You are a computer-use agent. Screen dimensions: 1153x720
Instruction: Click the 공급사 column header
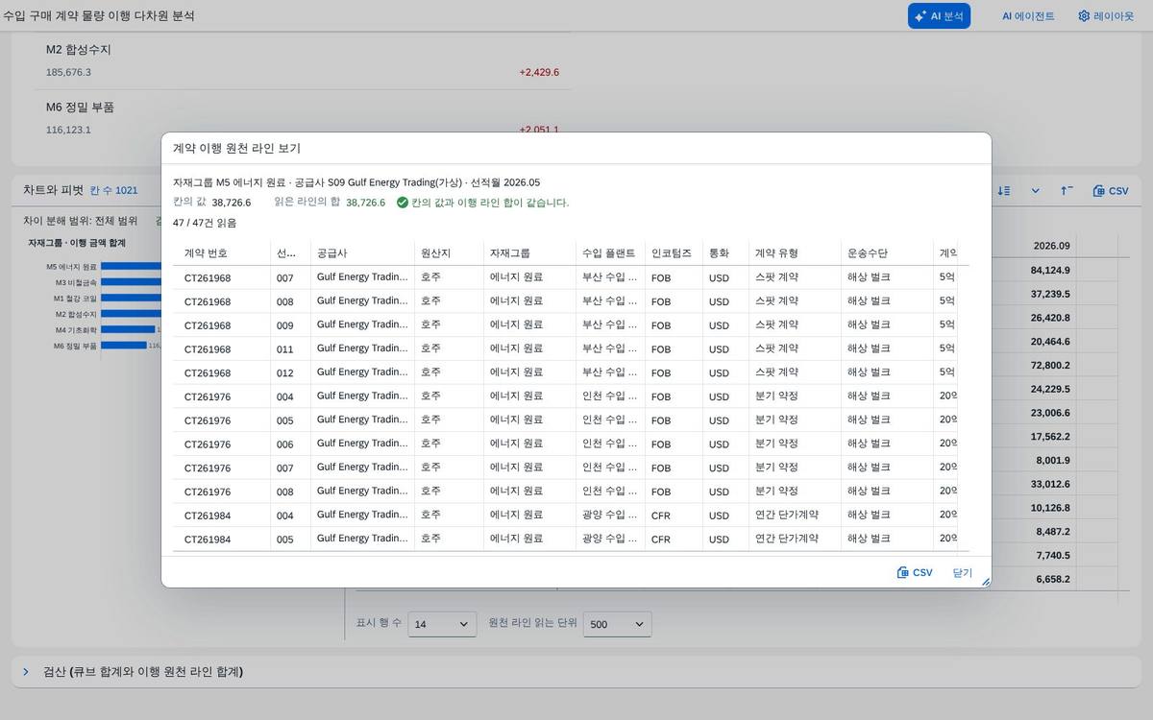click(362, 253)
